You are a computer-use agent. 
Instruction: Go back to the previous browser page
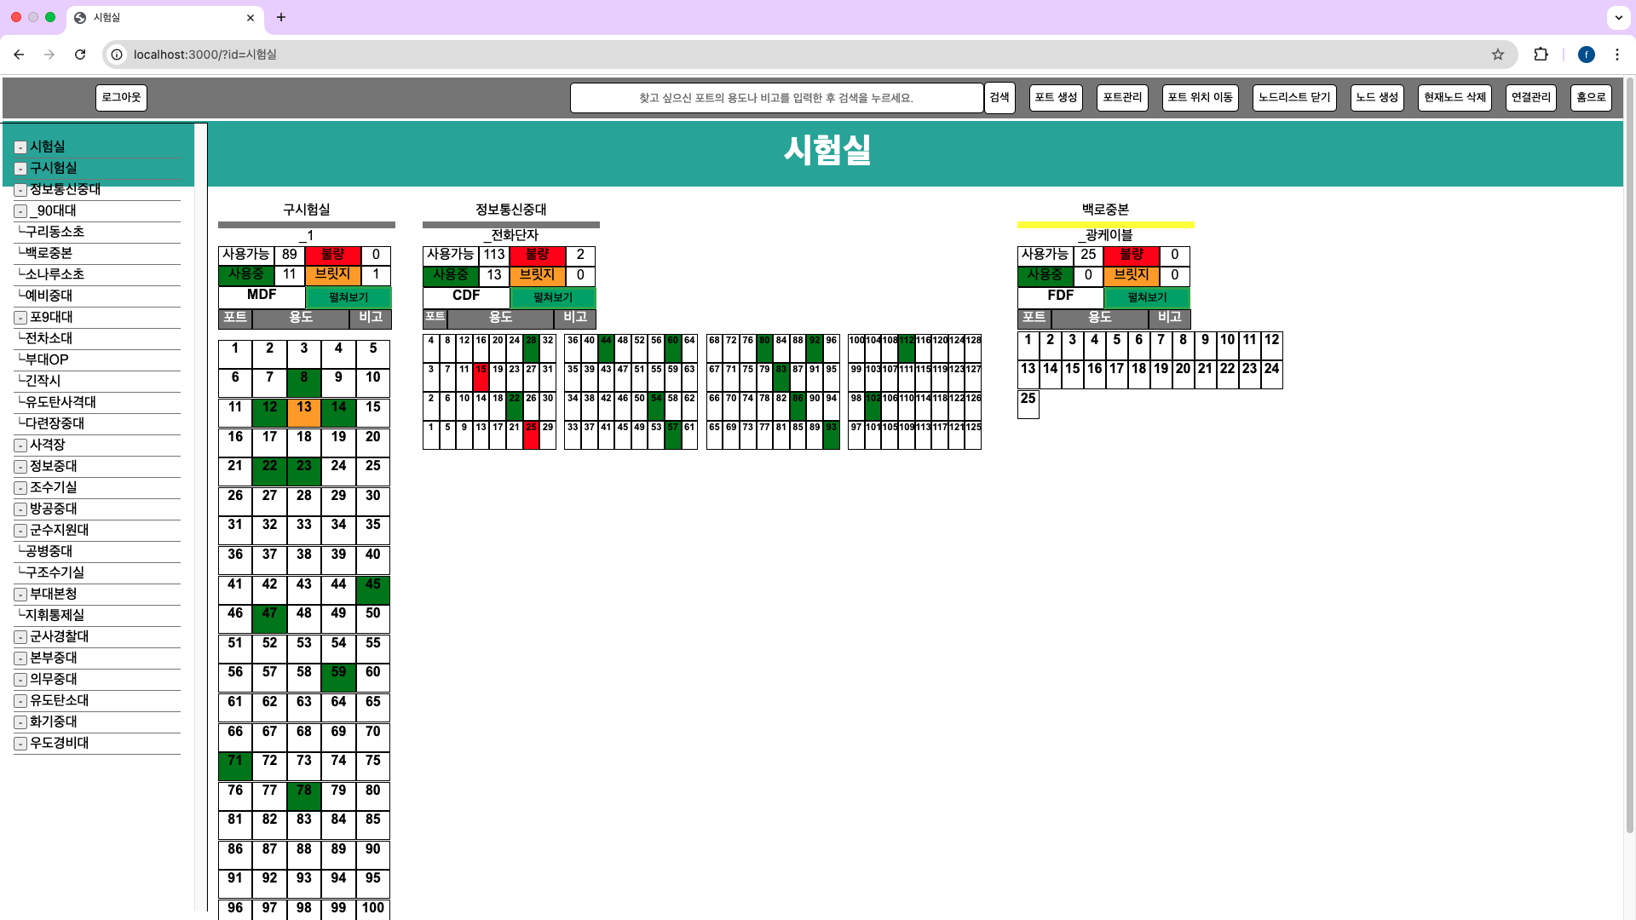click(x=19, y=55)
